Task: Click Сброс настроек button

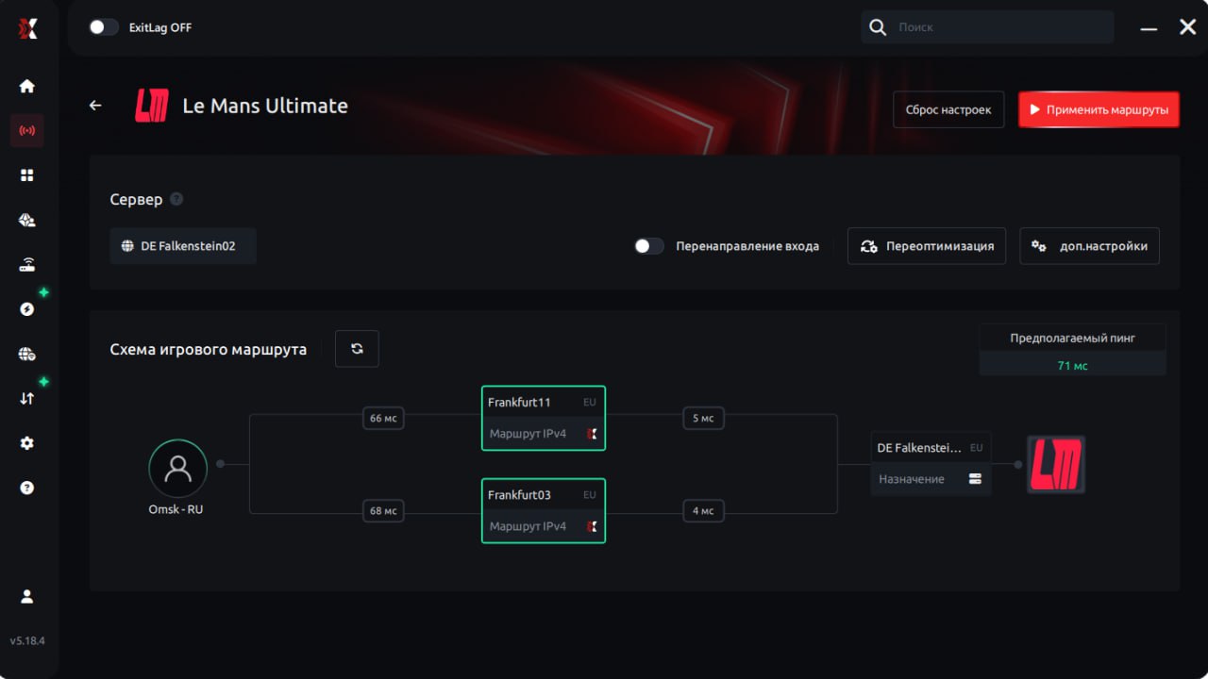Action: point(948,109)
